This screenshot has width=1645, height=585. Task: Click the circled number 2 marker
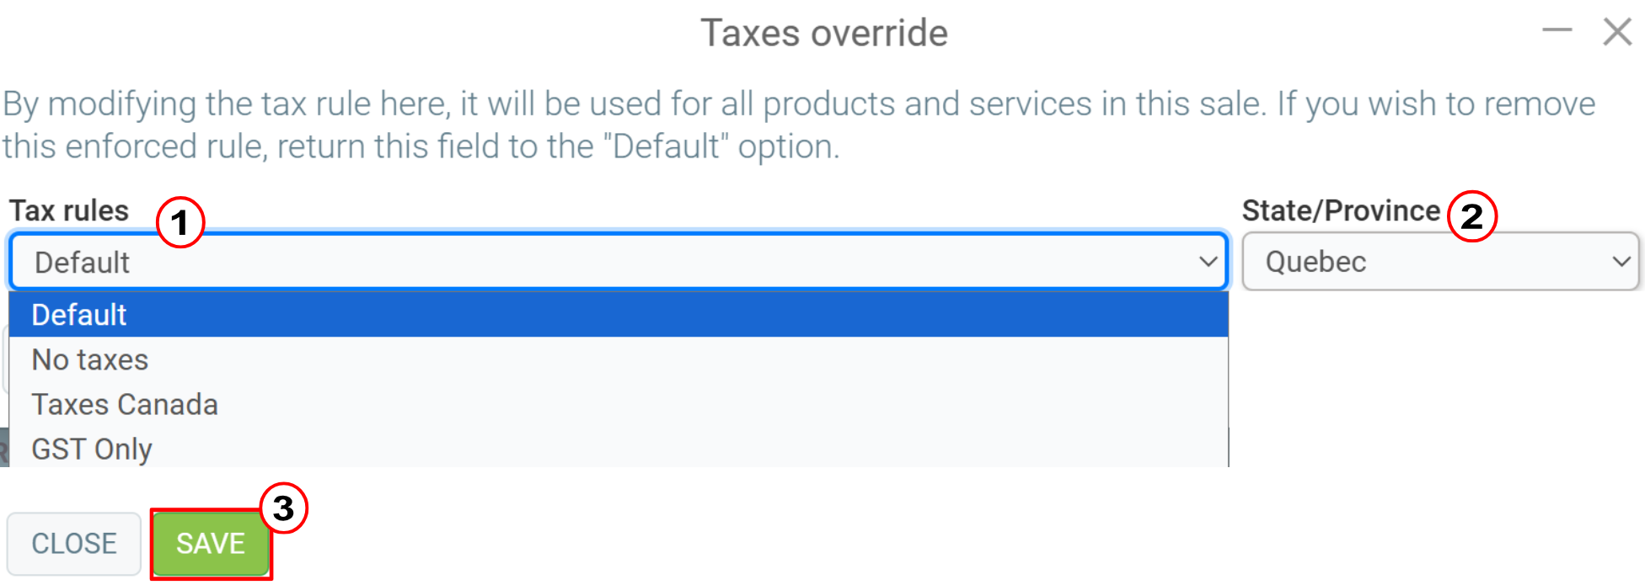1471,216
